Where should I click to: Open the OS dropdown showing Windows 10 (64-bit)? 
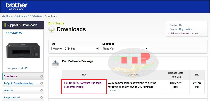[75, 49]
